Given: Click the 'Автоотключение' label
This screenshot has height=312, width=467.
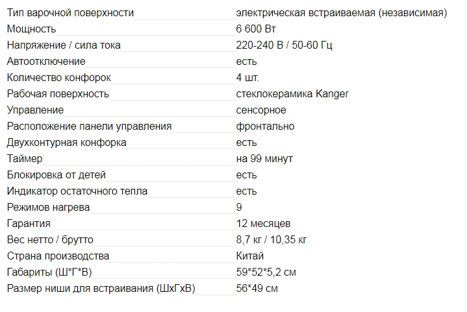Looking at the screenshot, I should [45, 61].
